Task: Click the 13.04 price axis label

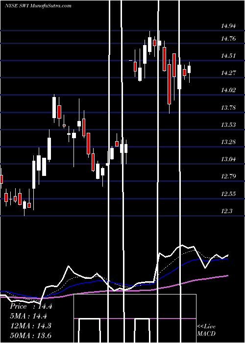Action: 228,159
